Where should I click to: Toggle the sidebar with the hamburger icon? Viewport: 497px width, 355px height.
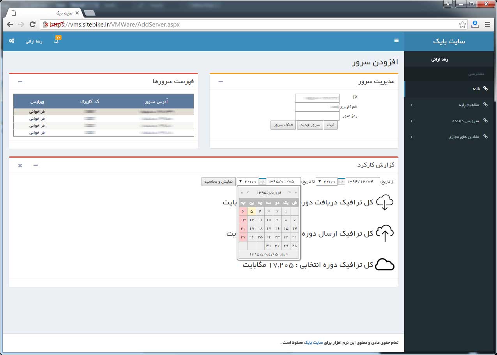(x=396, y=41)
